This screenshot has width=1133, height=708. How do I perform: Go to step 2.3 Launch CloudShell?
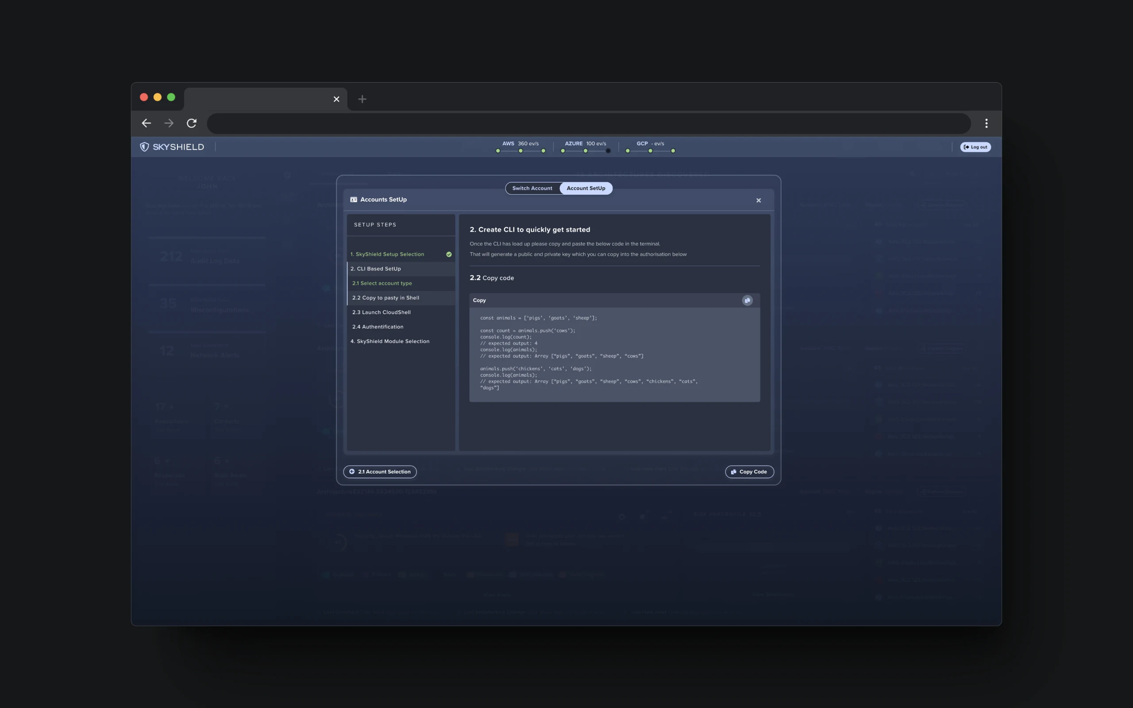[x=401, y=312]
